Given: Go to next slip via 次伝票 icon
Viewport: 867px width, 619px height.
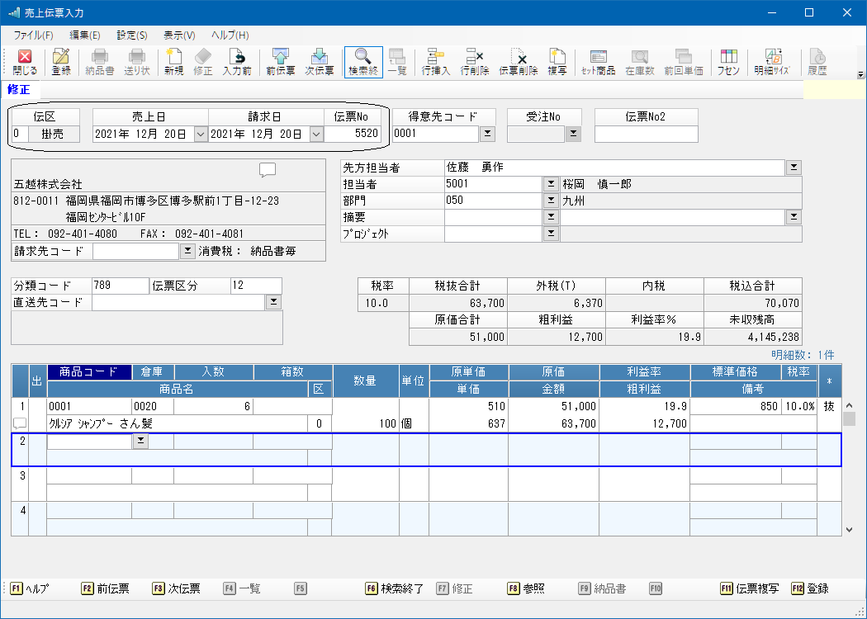Looking at the screenshot, I should pos(320,62).
